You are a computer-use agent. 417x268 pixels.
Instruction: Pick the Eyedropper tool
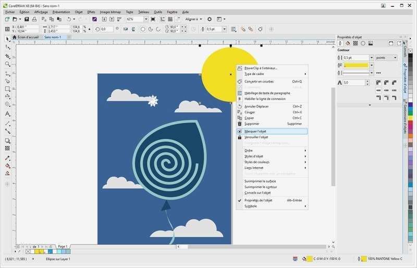[x=7, y=157]
